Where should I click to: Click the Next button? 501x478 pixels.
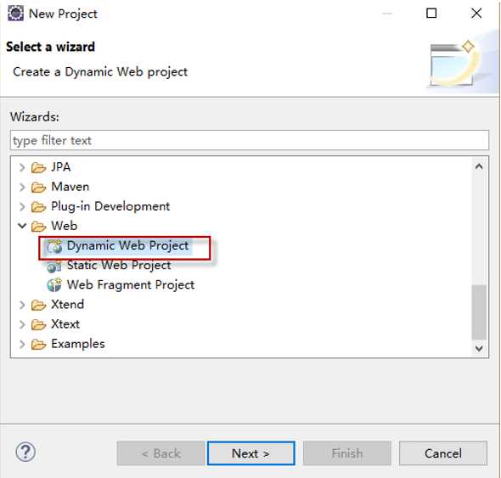click(x=250, y=453)
